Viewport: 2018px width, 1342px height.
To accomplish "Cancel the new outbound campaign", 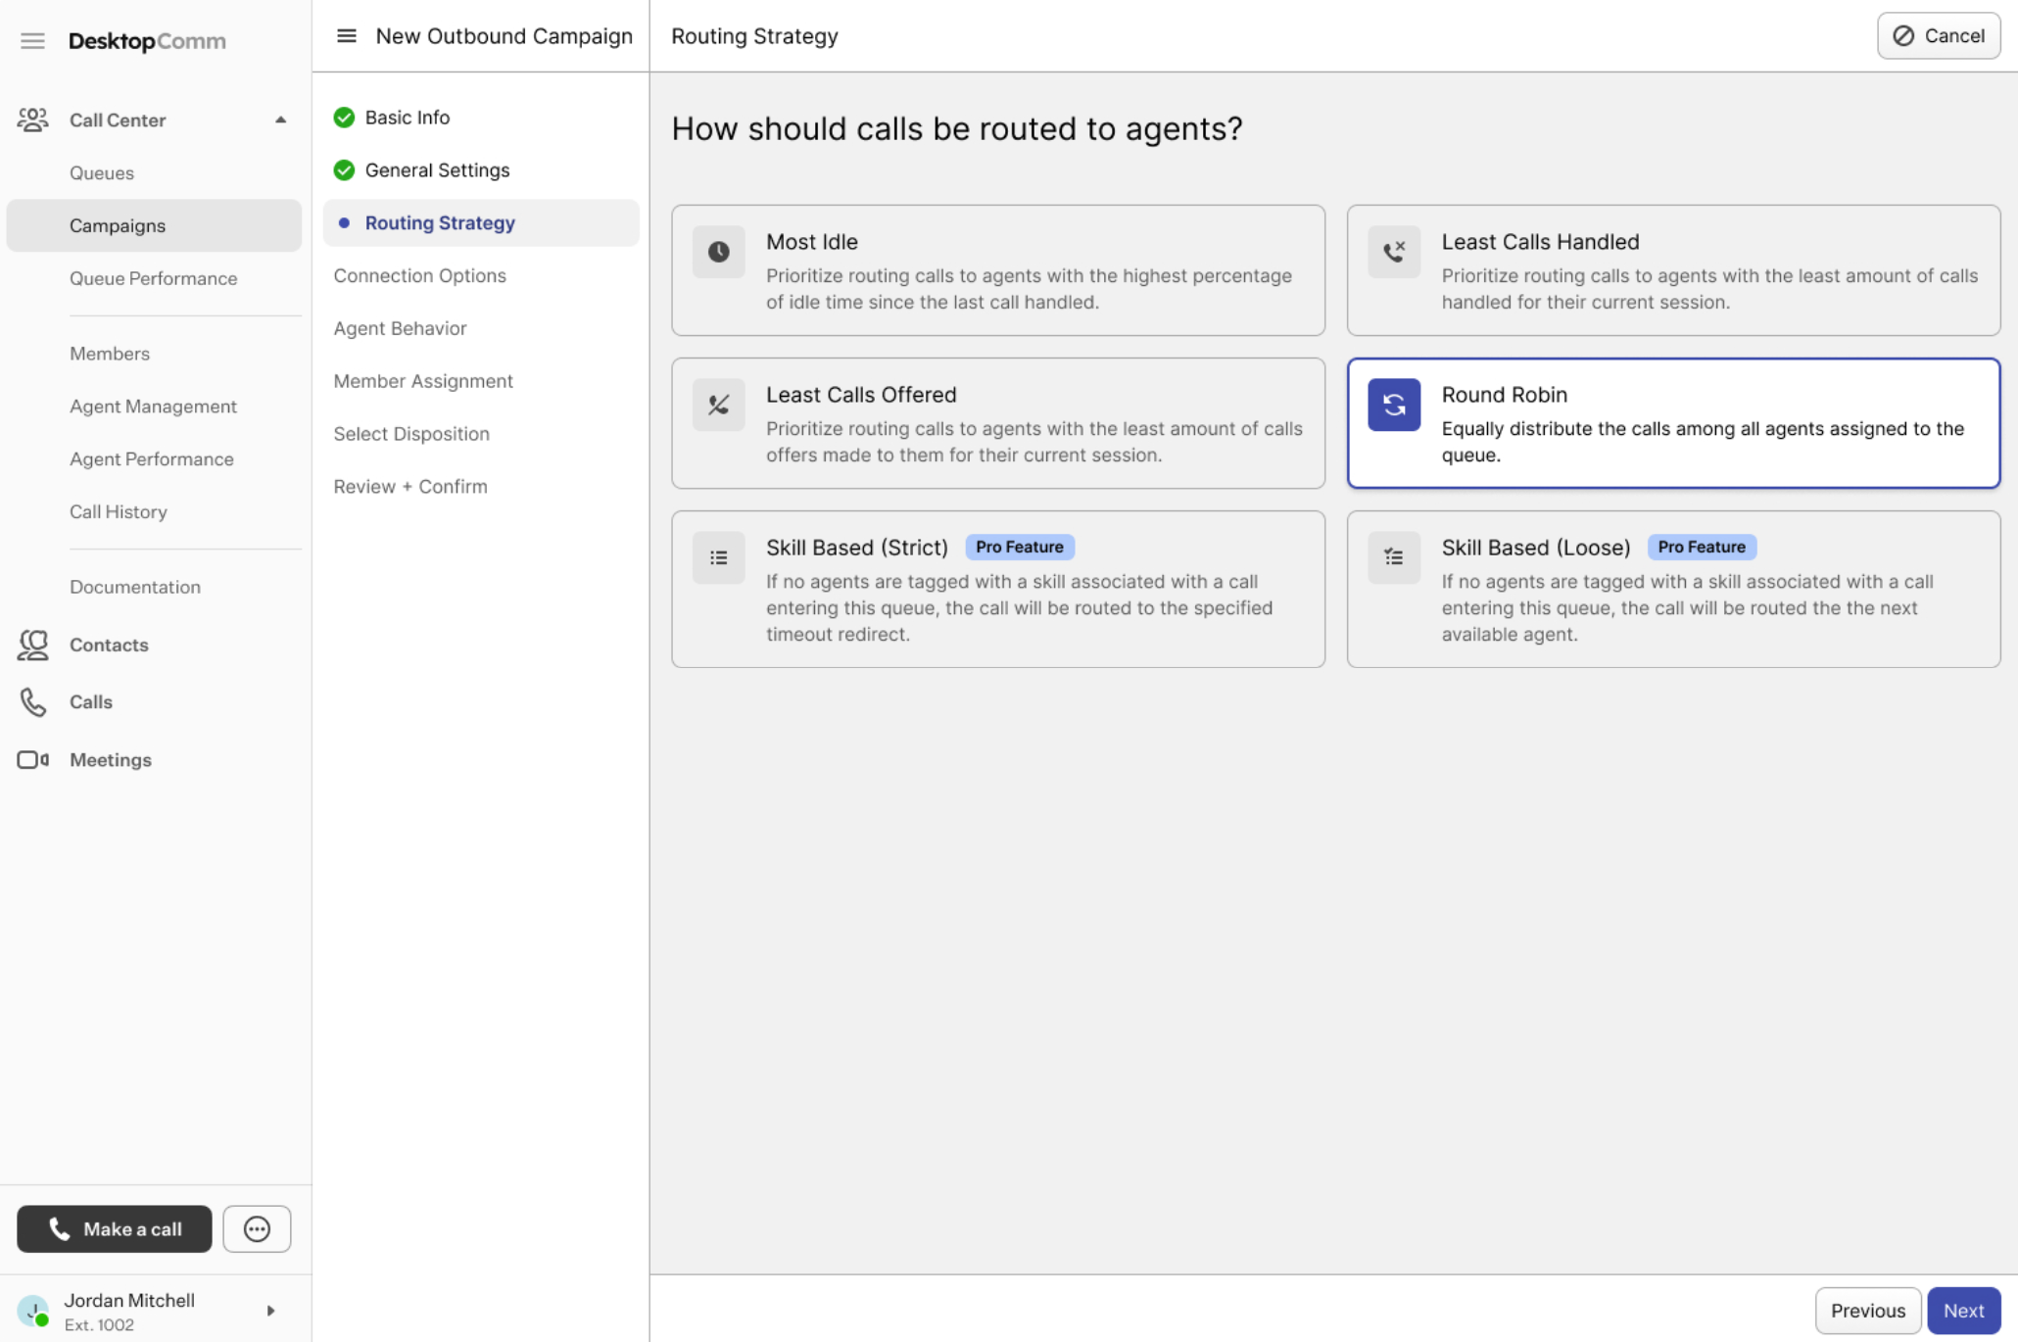I will [x=1938, y=36].
